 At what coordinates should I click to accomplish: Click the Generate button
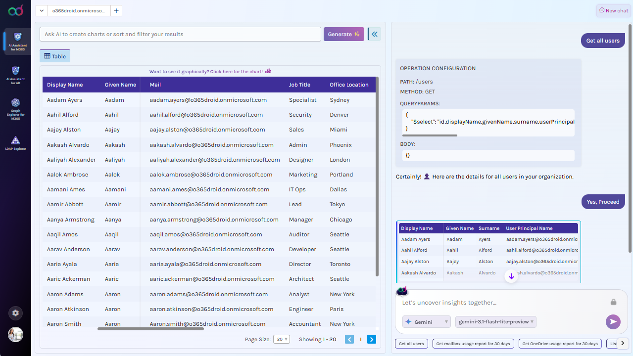(343, 34)
